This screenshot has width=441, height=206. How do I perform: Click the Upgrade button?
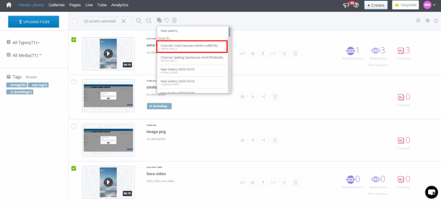(x=405, y=5)
